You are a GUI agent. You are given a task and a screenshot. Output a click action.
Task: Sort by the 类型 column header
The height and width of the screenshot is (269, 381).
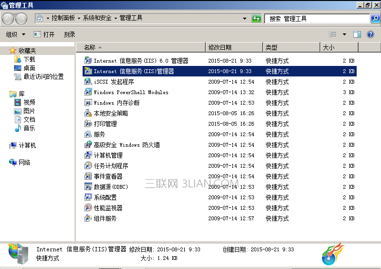[292, 47]
